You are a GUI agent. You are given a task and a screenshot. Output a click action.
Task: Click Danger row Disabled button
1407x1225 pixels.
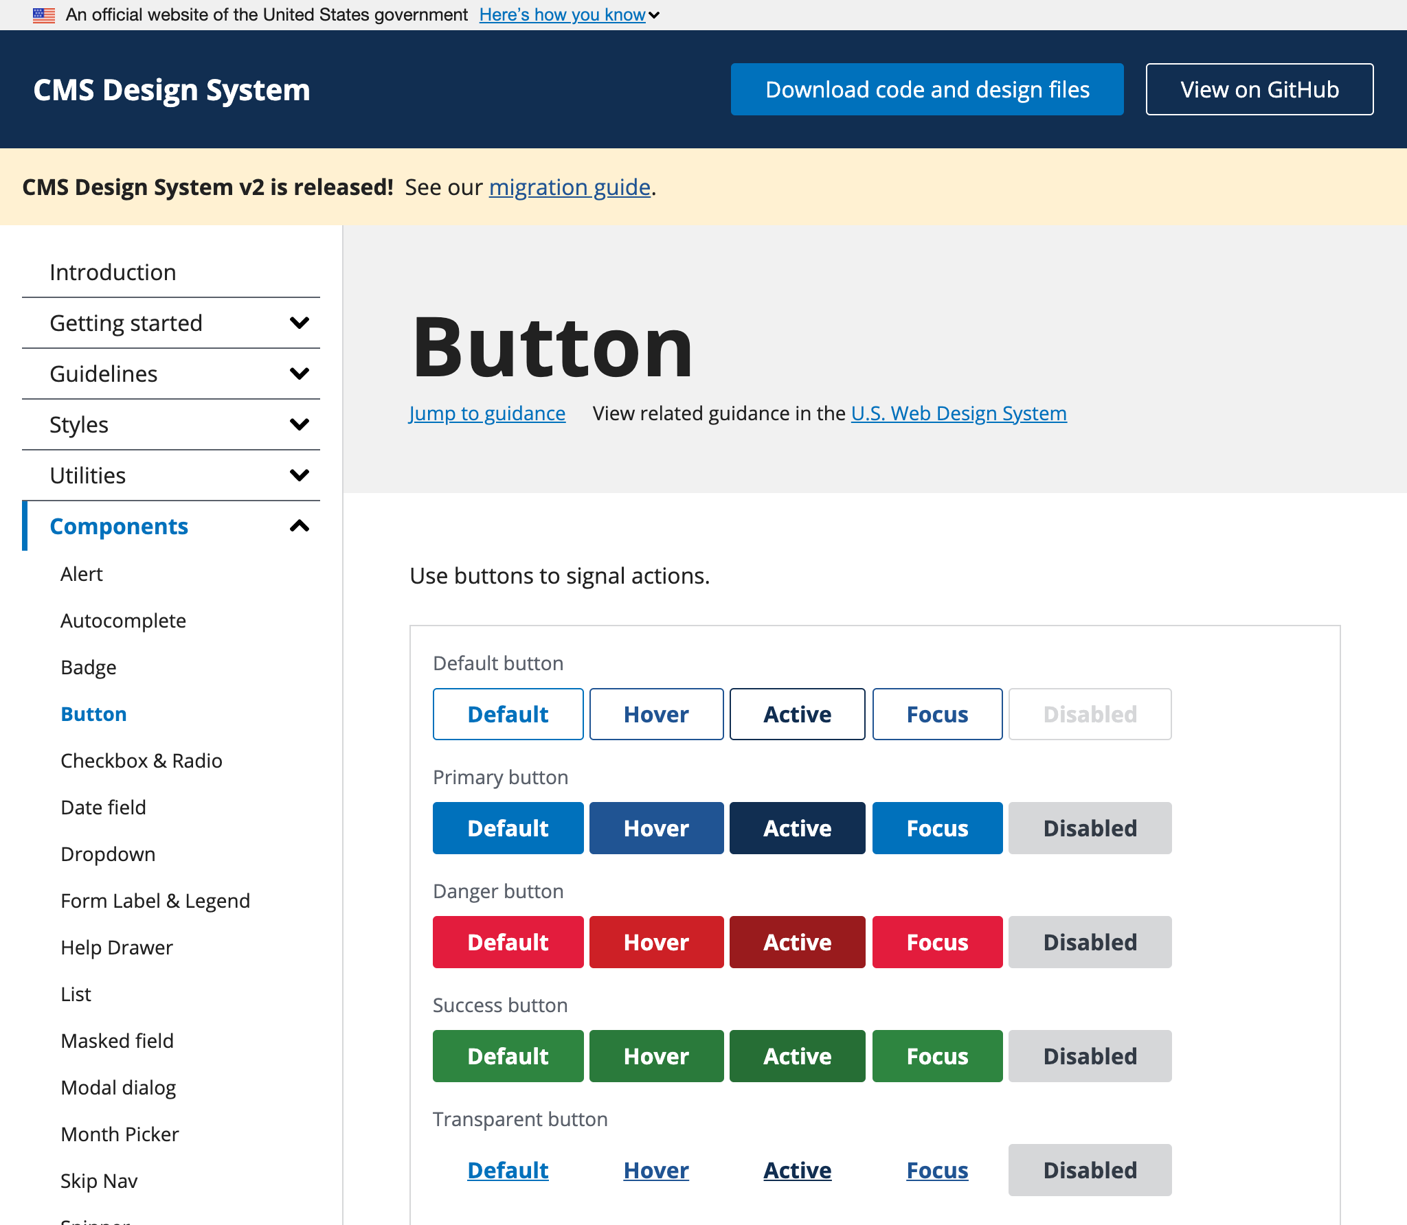pos(1090,942)
